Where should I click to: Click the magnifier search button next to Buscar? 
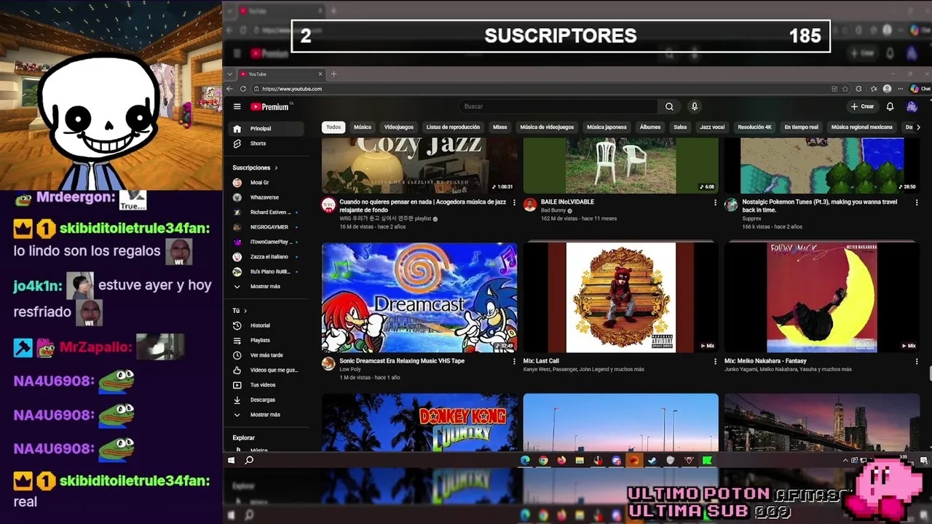(669, 106)
